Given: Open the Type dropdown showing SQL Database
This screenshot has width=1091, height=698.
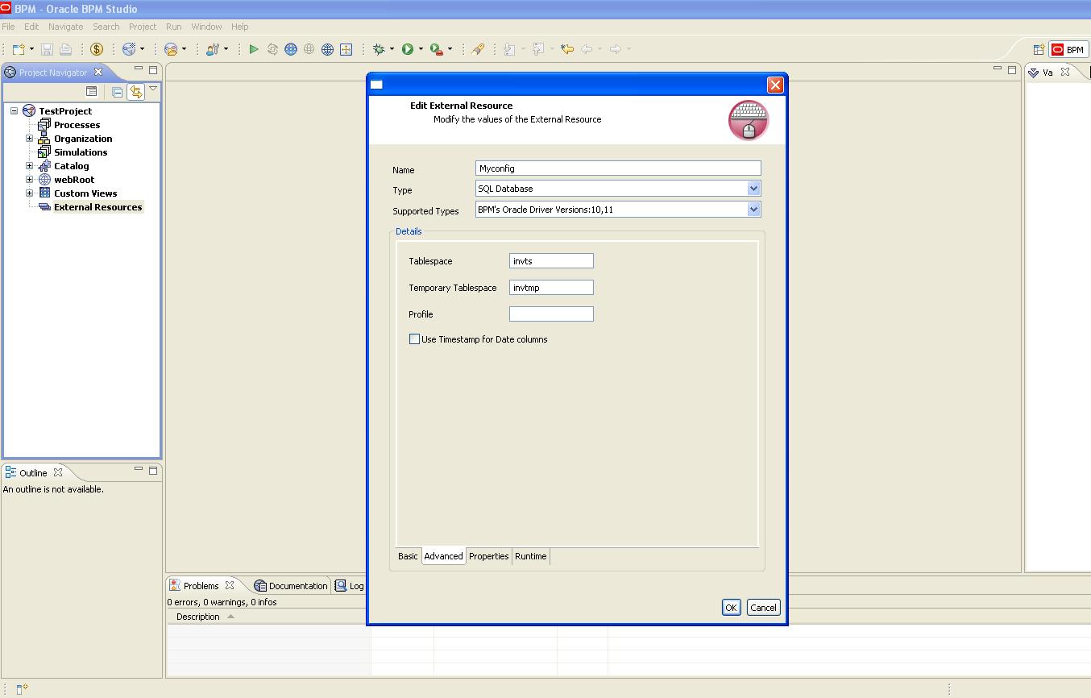Looking at the screenshot, I should point(754,188).
